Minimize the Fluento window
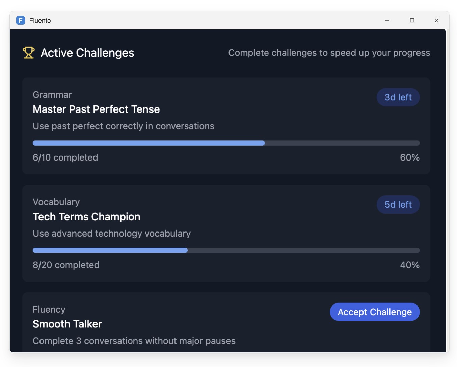Screen dimensions: 457x367 [387, 20]
